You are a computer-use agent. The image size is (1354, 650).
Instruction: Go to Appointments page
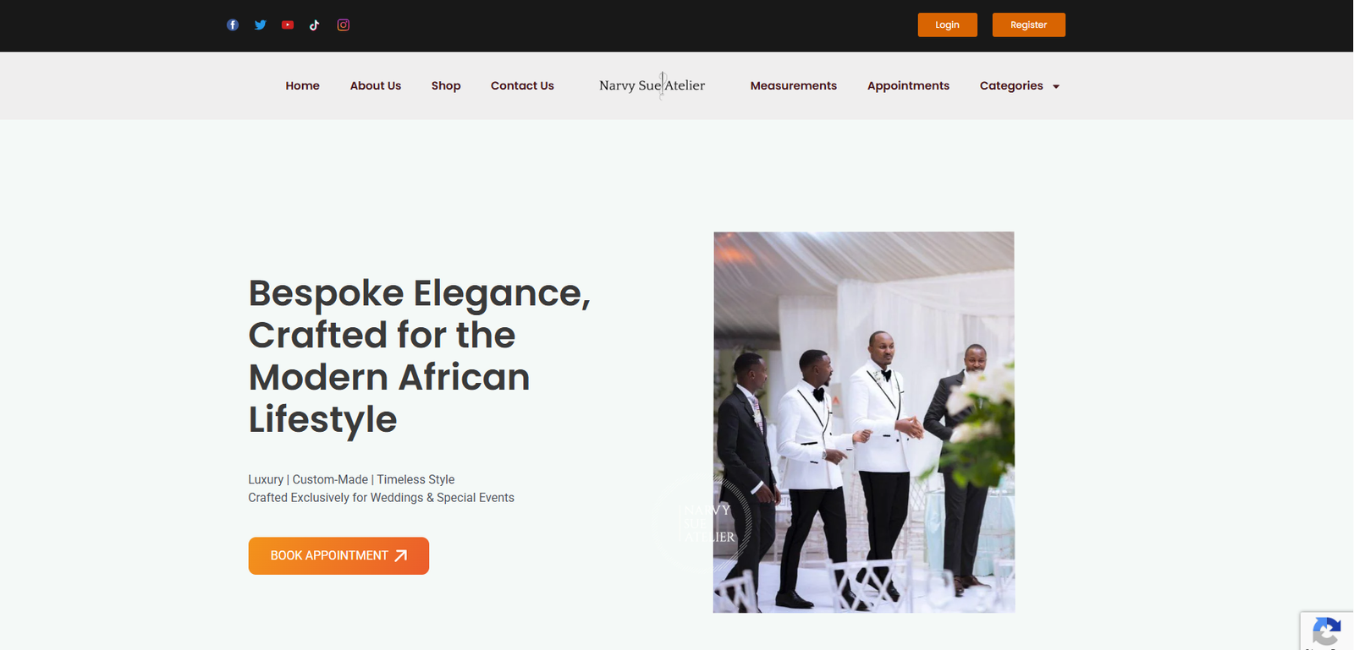[908, 85]
